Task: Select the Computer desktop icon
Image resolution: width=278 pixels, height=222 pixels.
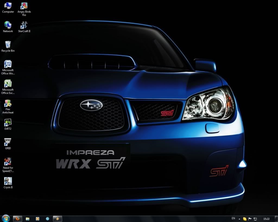Action: click(8, 8)
